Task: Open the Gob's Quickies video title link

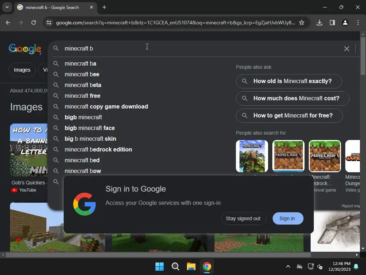Action: click(x=29, y=183)
